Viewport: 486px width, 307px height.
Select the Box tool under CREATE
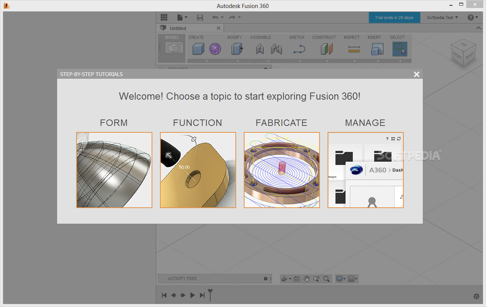(x=198, y=49)
